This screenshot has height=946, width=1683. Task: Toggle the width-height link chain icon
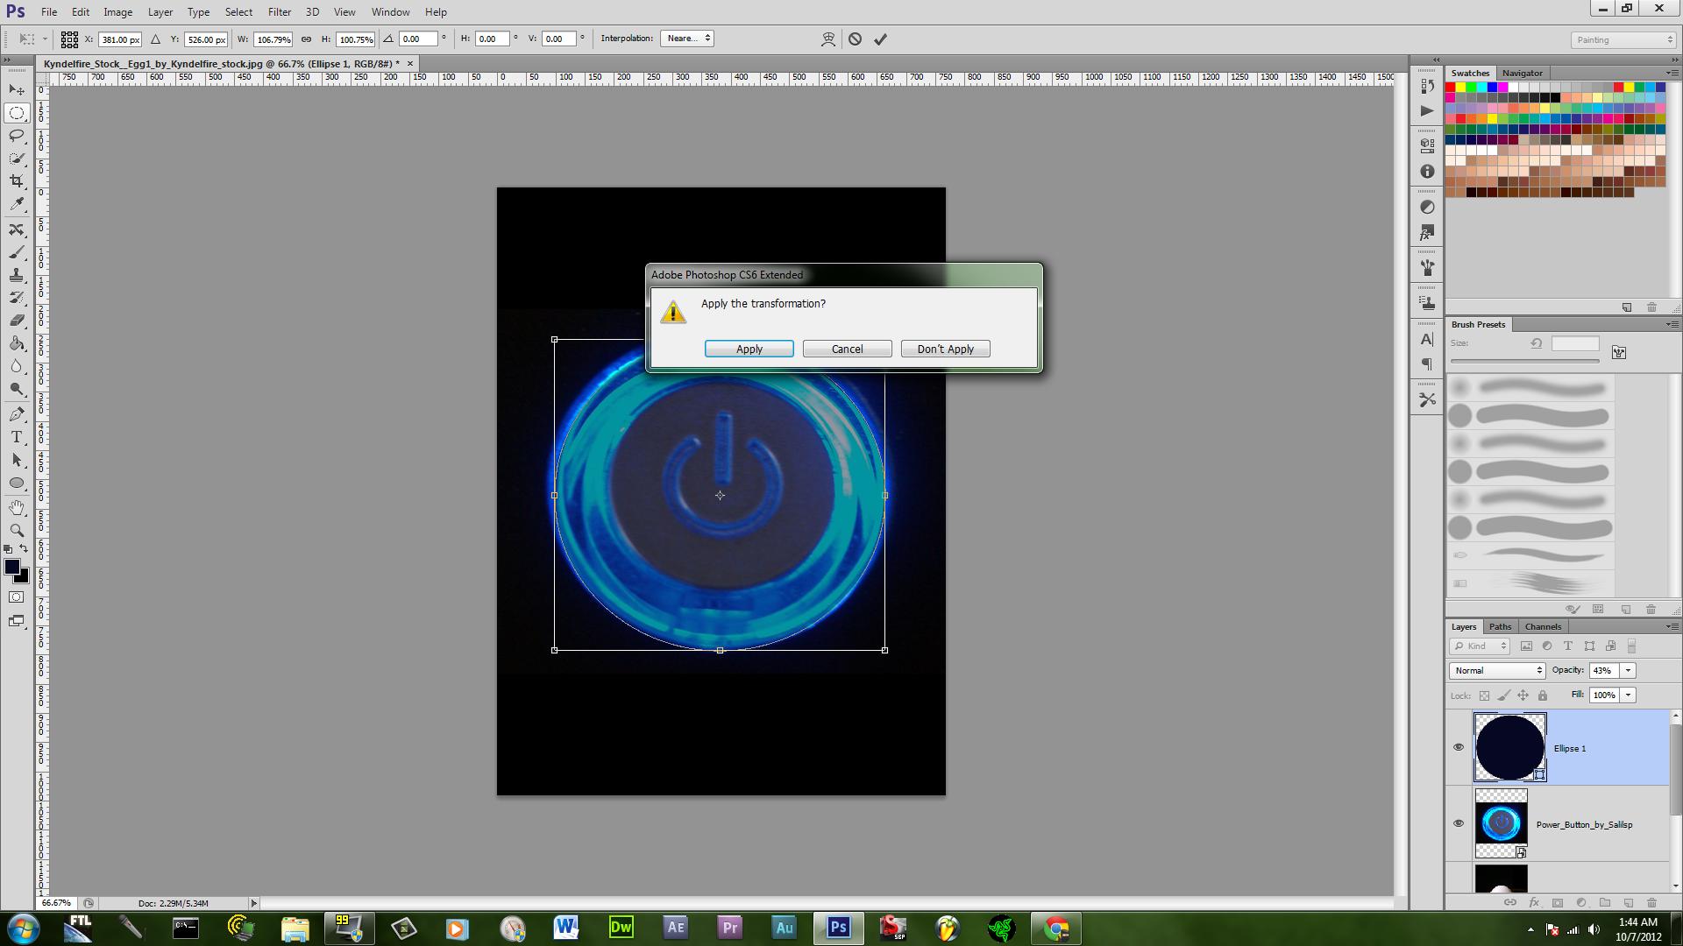pos(306,39)
